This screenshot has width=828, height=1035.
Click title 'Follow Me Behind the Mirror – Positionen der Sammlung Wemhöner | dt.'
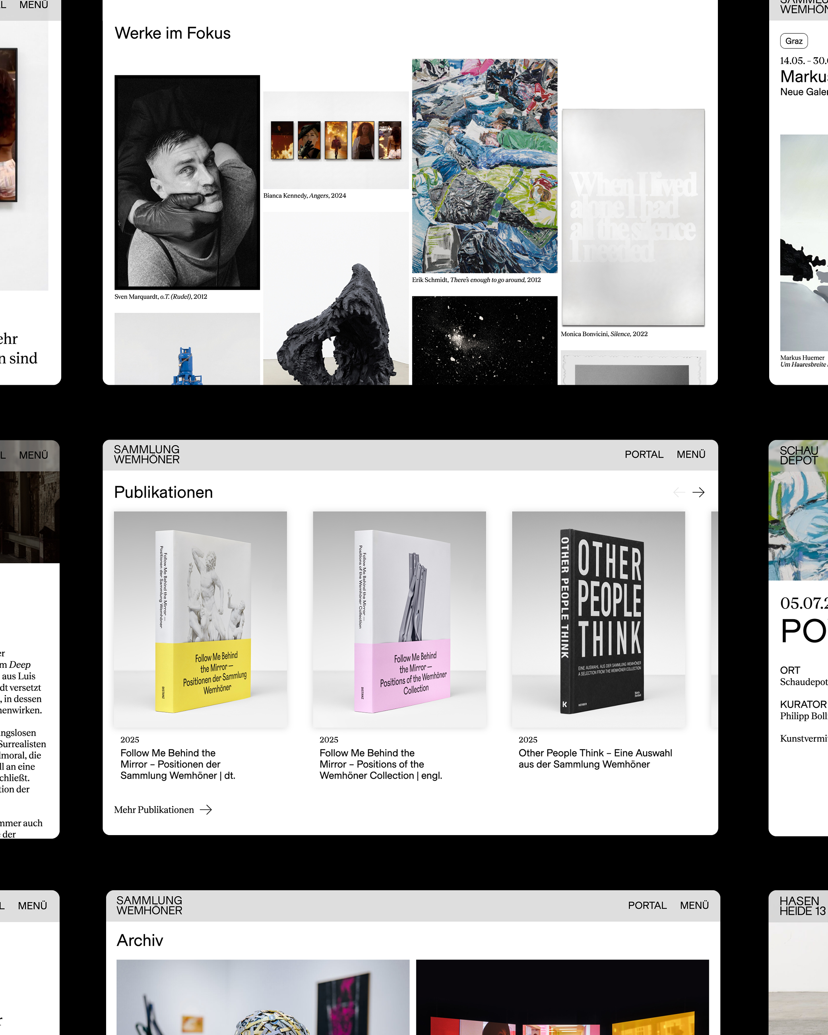click(178, 764)
